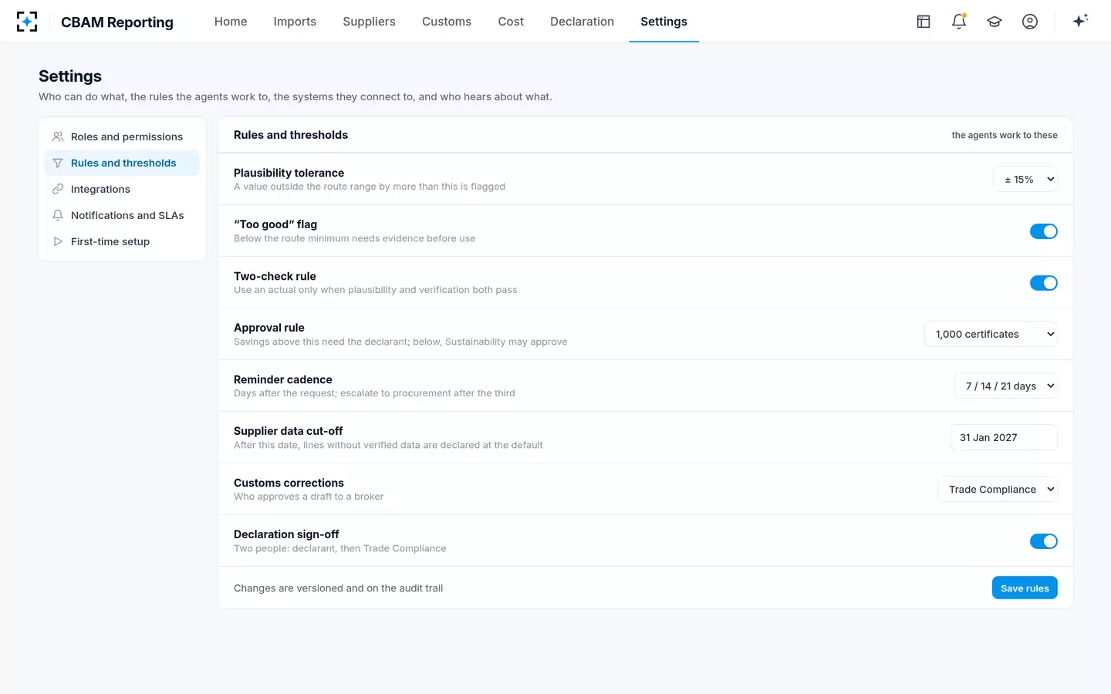Edit the Supplier data cut-off date field
This screenshot has height=694, width=1111.
point(1004,438)
